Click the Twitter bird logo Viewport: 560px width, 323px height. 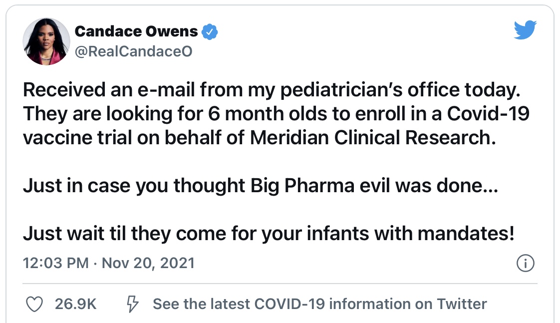click(x=525, y=31)
